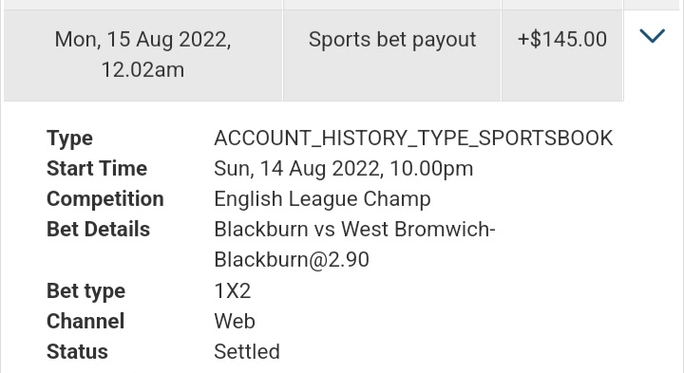Click the Start Time value Sun, 14 Aug
This screenshot has height=373, width=684.
(x=343, y=169)
